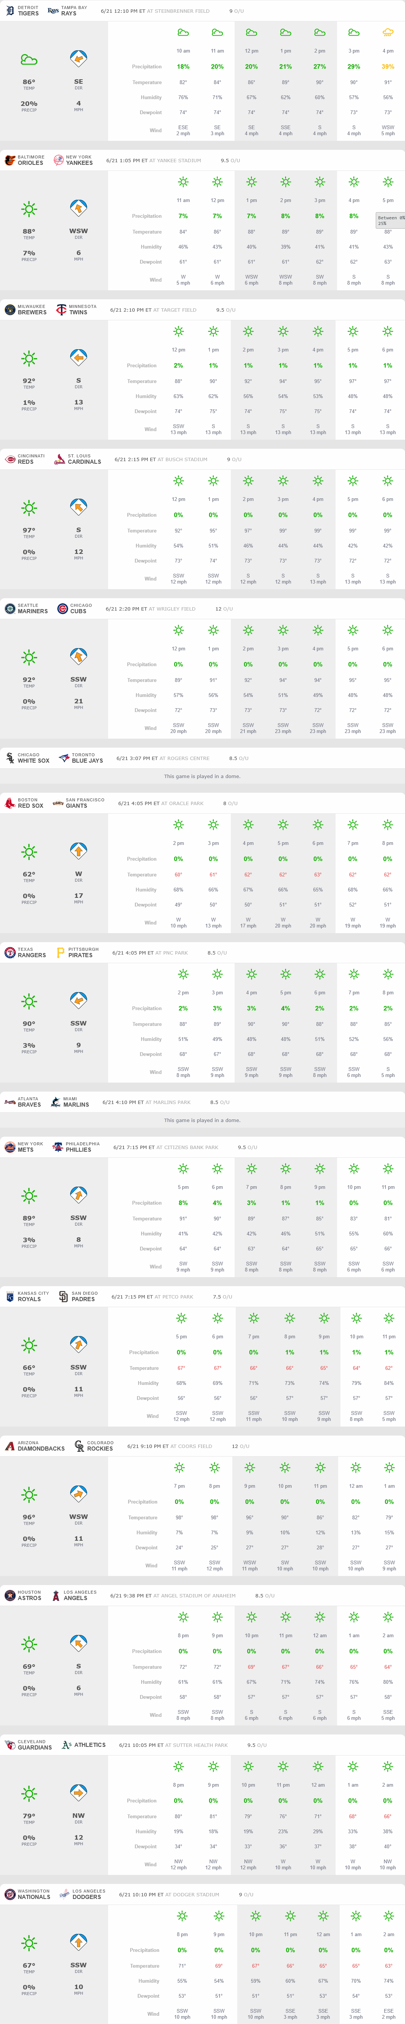This screenshot has width=405, height=2024.
Task: Select the New York Yankees logo
Action: pos(58,160)
